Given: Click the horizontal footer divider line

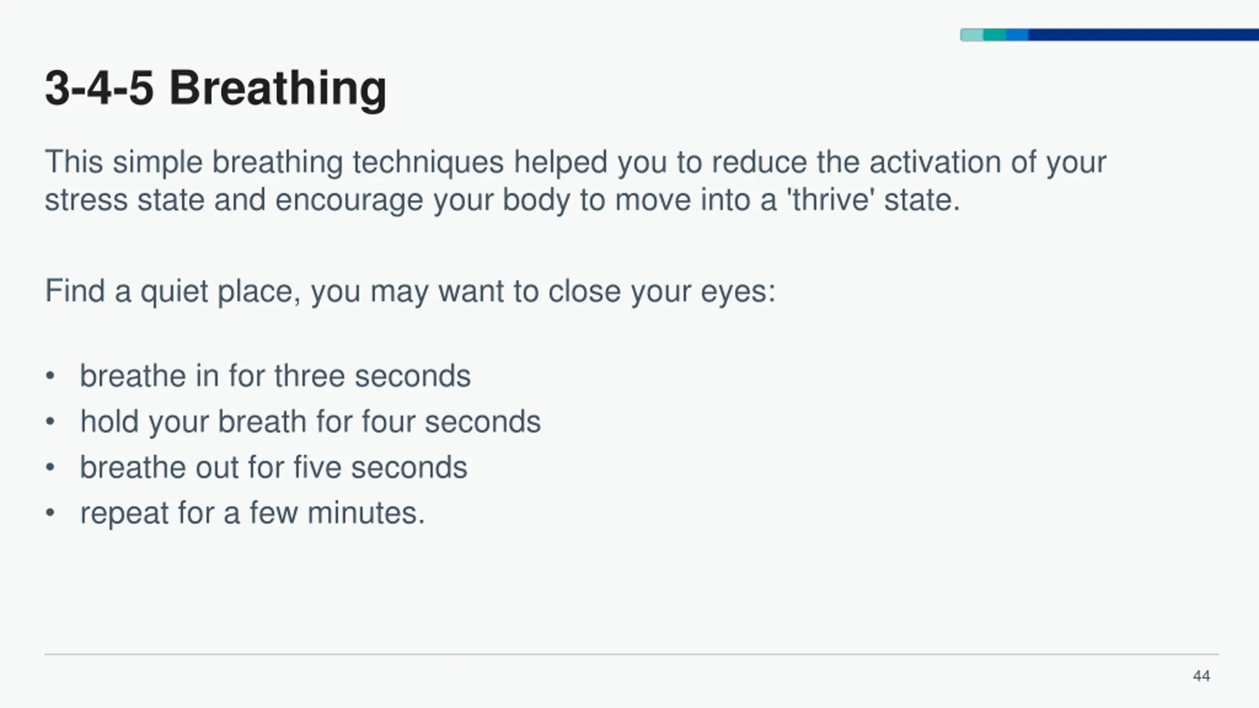Looking at the screenshot, I should tap(631, 654).
